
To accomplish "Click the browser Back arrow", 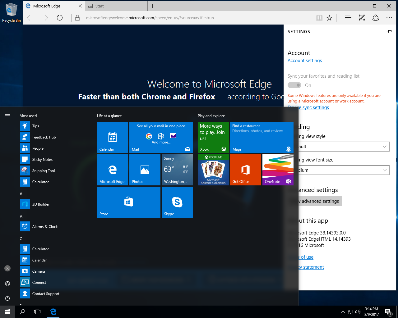I will click(30, 18).
